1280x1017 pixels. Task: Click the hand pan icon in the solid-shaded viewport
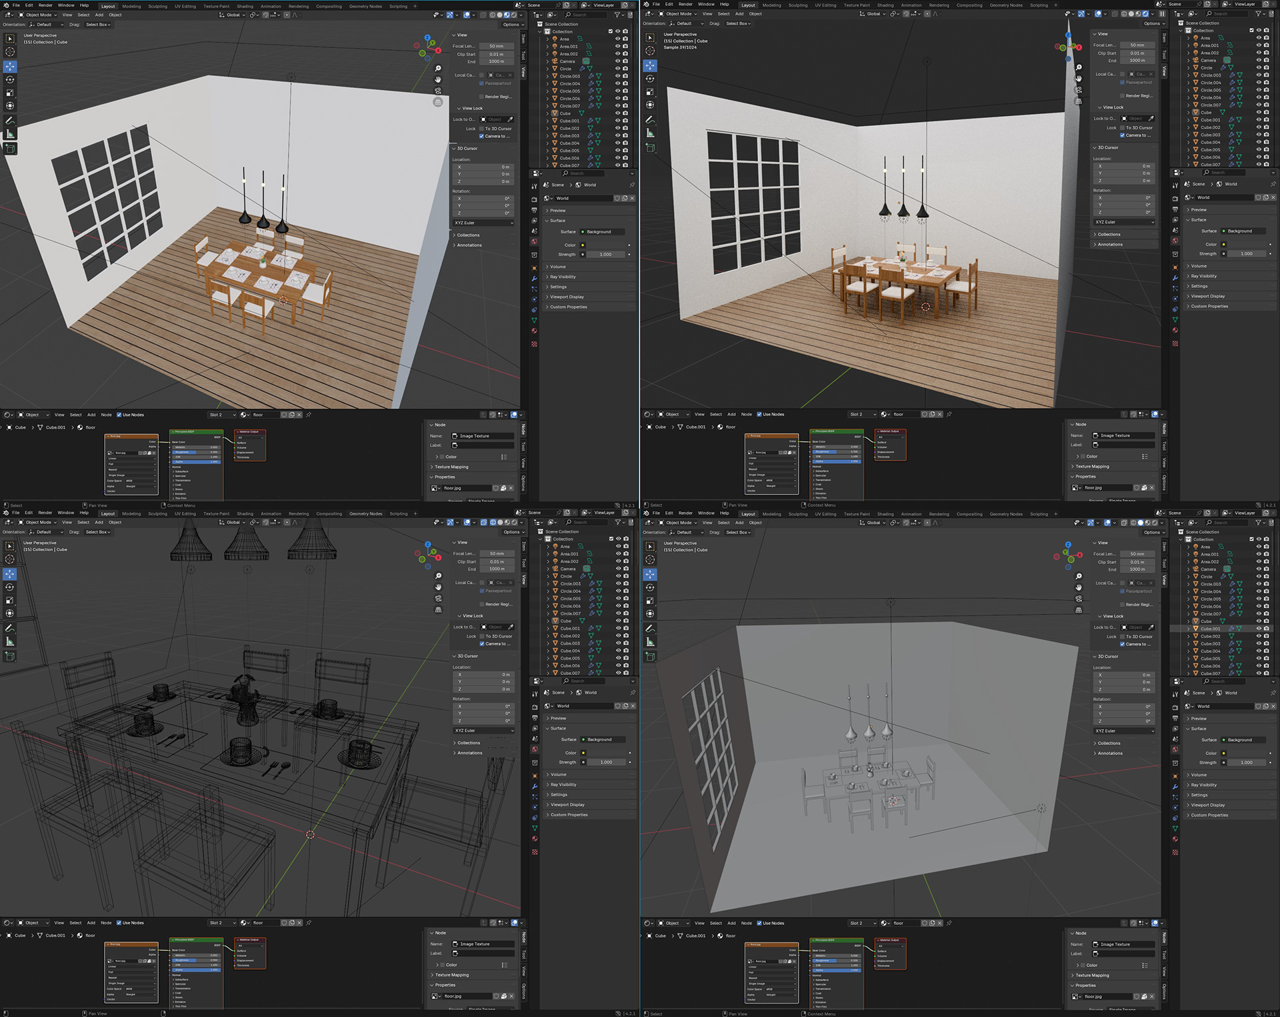tap(1079, 587)
